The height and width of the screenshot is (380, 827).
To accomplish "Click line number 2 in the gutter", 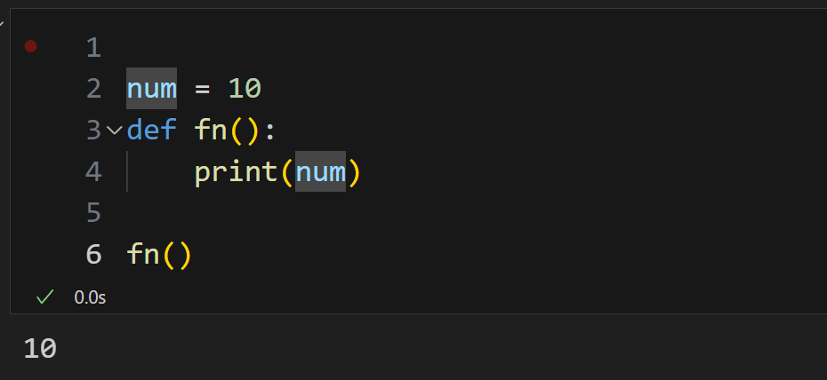I will click(x=93, y=89).
